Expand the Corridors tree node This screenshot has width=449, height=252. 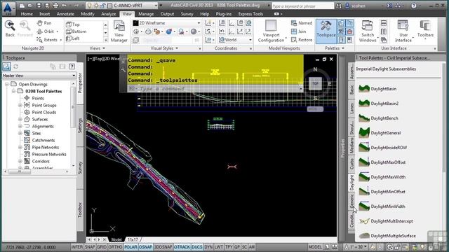(x=20, y=161)
